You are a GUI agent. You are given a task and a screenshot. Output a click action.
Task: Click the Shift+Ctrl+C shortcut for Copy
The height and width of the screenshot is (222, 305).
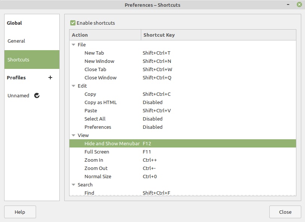[x=157, y=94]
